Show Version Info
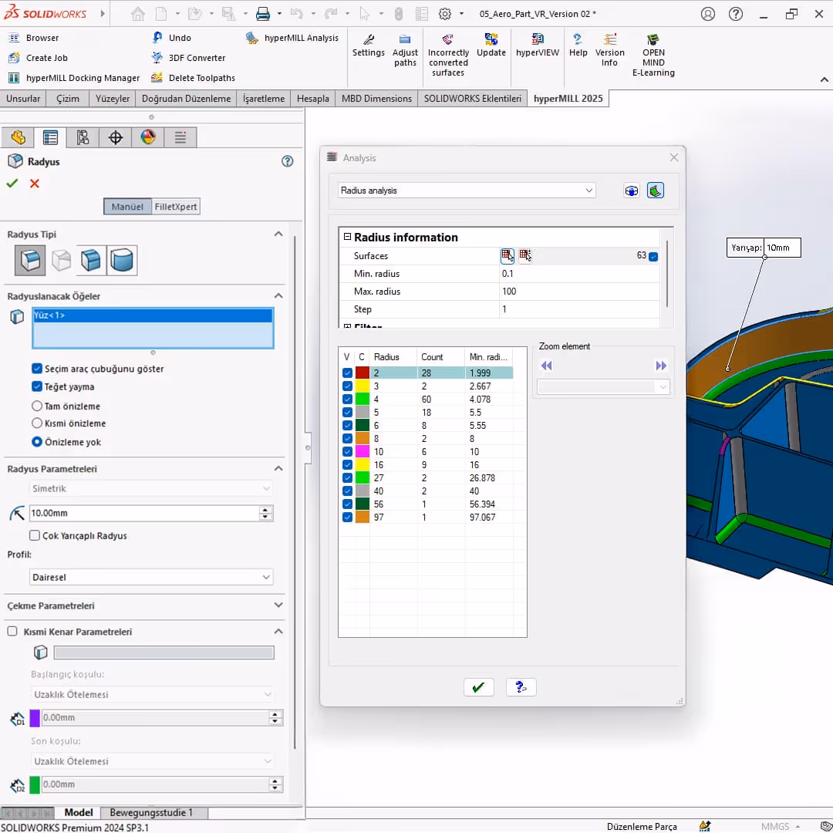833x833 pixels. [609, 50]
